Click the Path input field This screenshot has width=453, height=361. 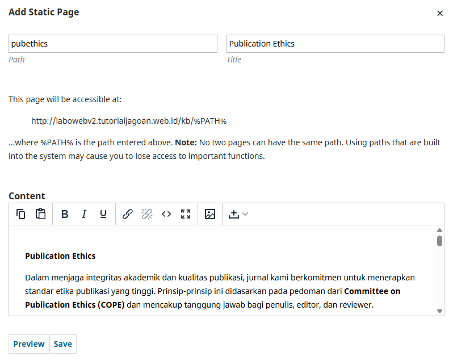[x=113, y=44]
